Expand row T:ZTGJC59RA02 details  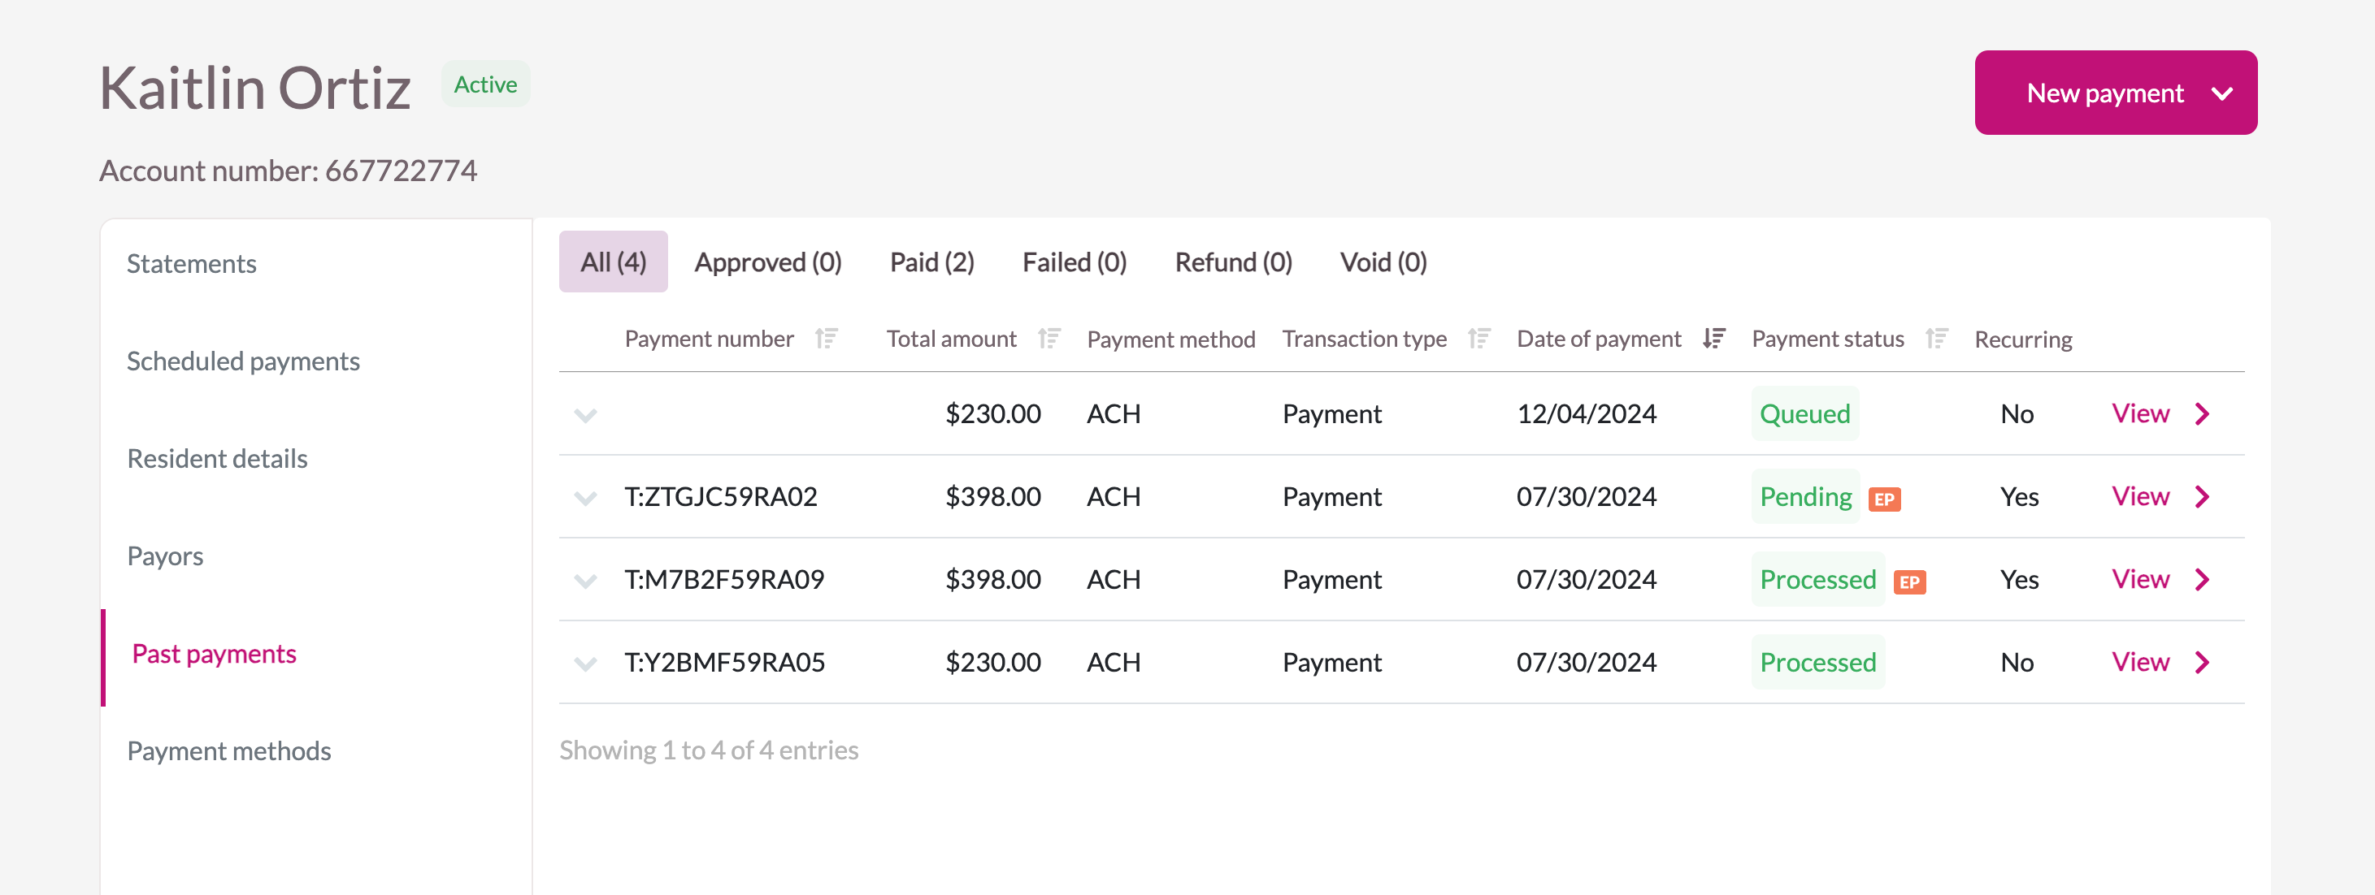click(x=585, y=498)
